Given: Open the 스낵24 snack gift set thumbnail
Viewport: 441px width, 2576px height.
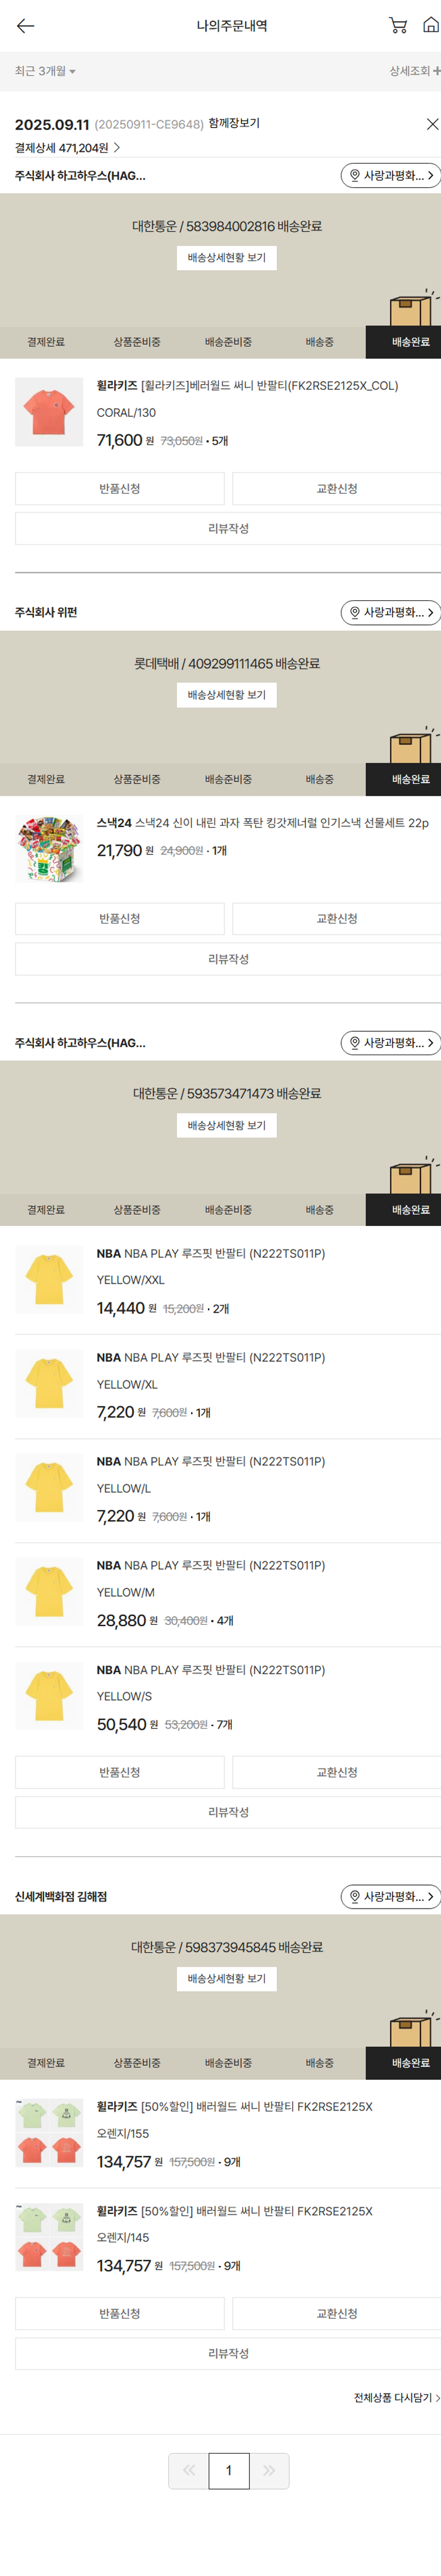Looking at the screenshot, I should (x=49, y=849).
